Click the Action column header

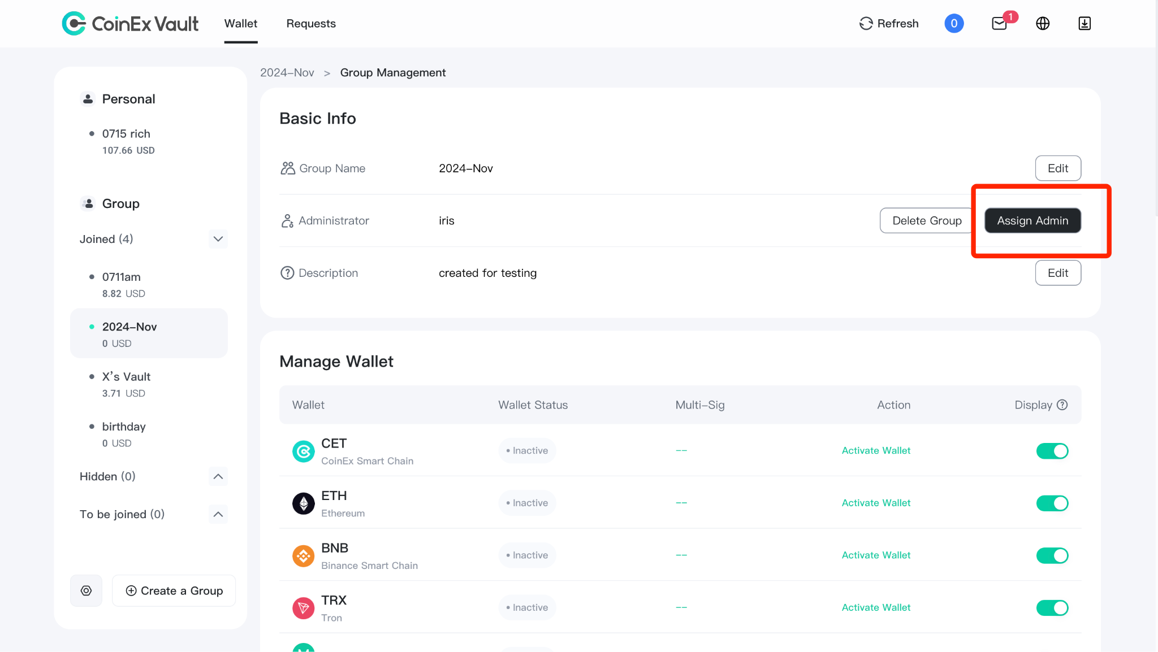(893, 405)
